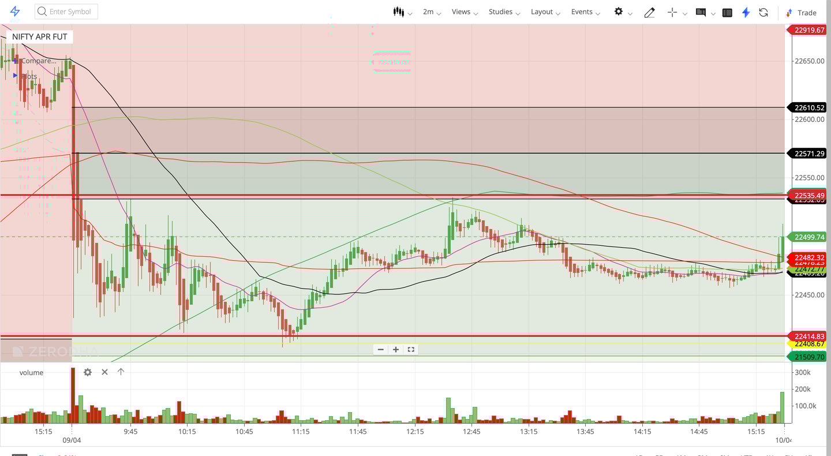This screenshot has width=831, height=456.
Task: Zoom in chart with plus button
Action: pyautogui.click(x=396, y=349)
